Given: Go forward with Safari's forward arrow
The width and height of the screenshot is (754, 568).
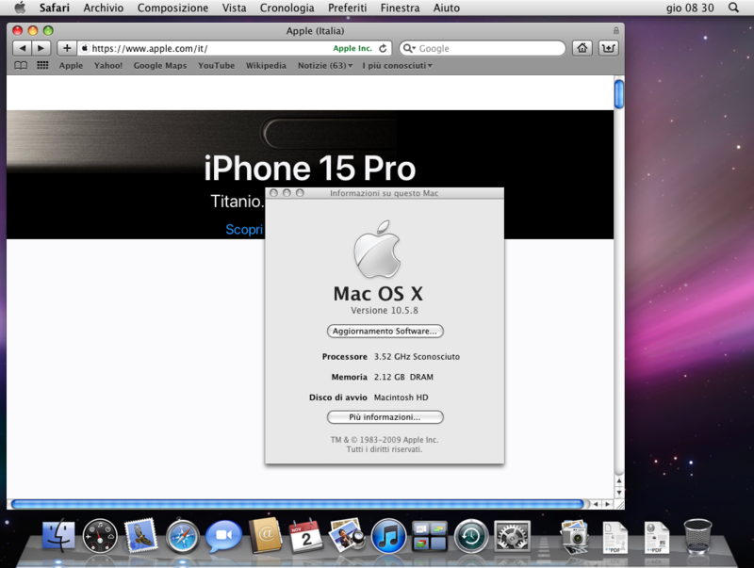Looking at the screenshot, I should click(x=41, y=48).
